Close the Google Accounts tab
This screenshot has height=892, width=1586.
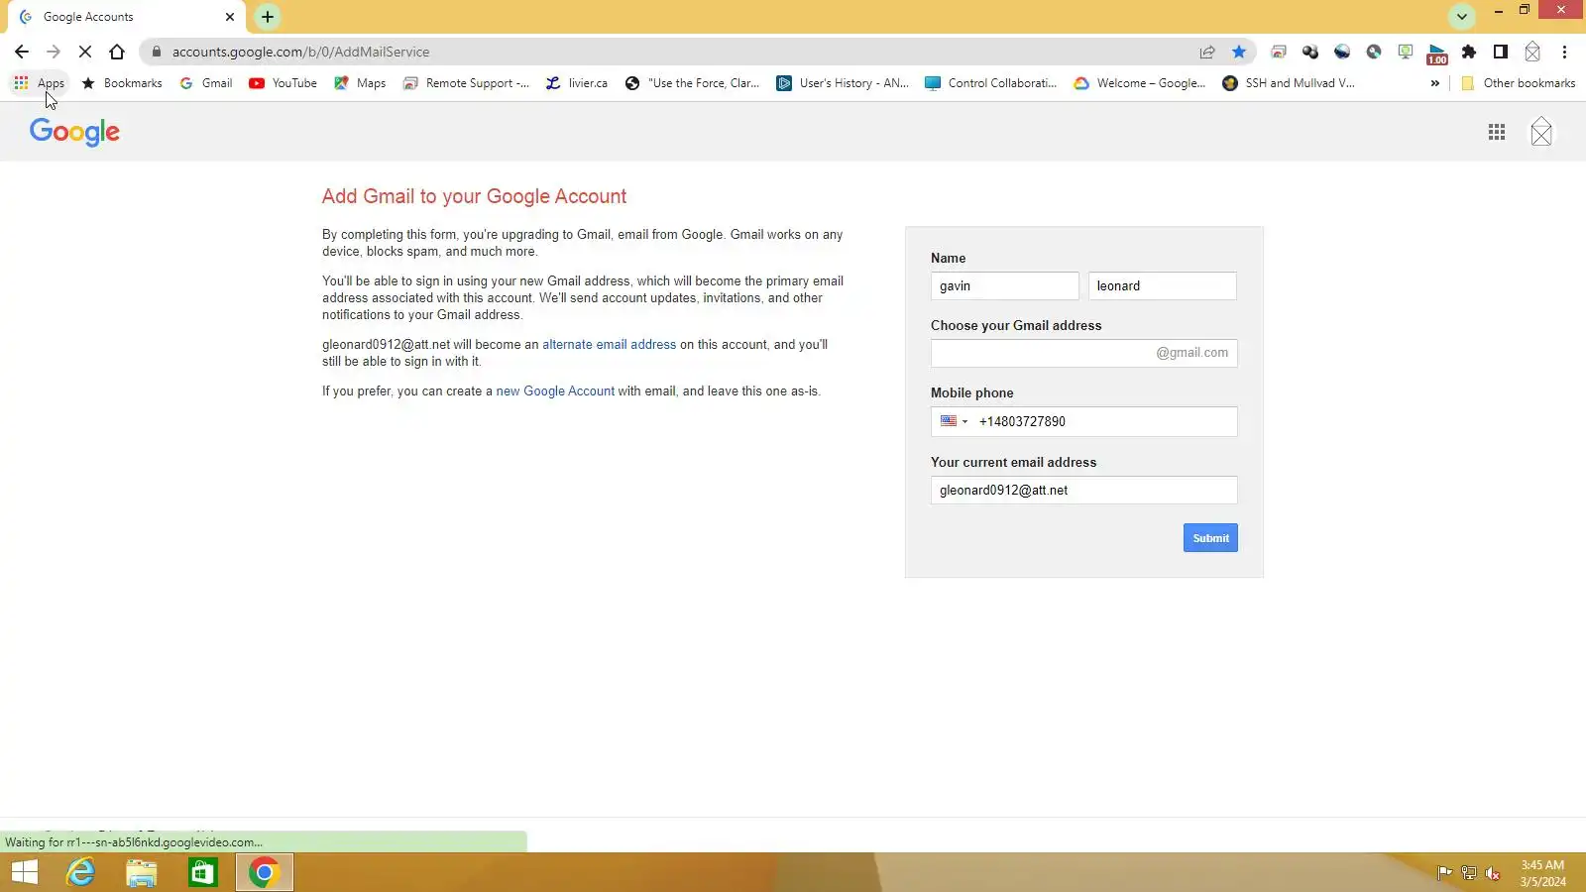click(x=230, y=17)
